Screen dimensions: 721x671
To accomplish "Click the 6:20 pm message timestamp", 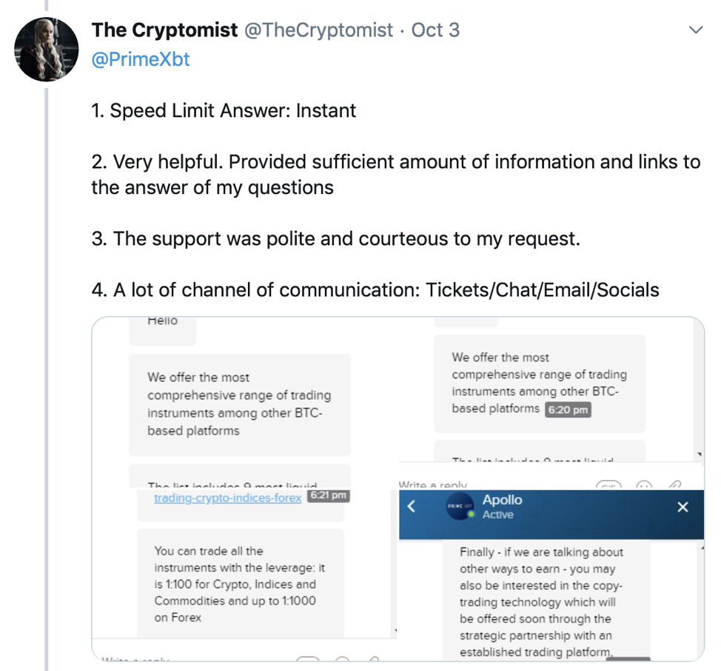I will (x=568, y=410).
